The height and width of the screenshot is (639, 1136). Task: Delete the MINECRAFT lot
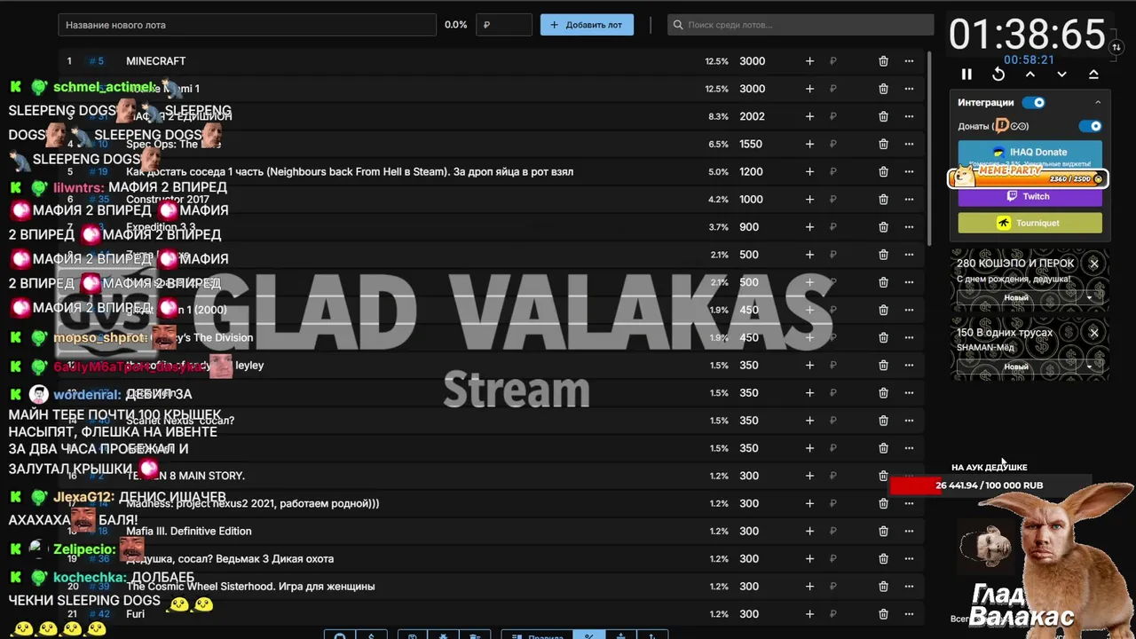[883, 61]
